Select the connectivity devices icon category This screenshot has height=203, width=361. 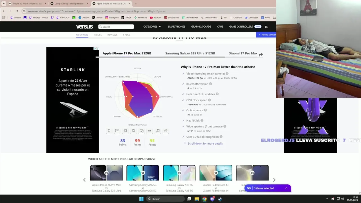[142, 131]
